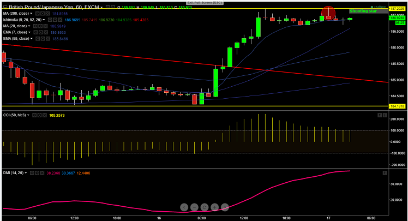Toggle visibility of MA (200, close)
408x221 pixels.
[x=37, y=14]
